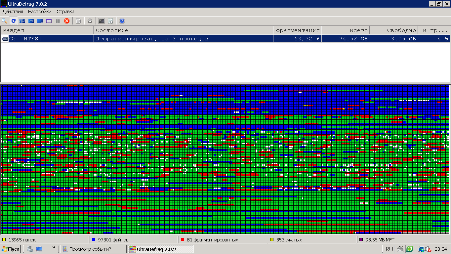Click the yellow folders legend swatch

4,240
